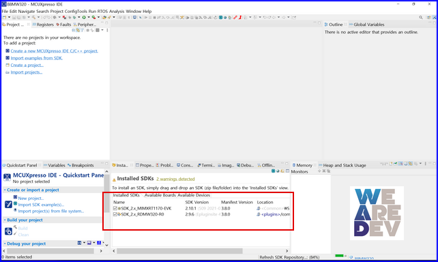This screenshot has width=438, height=262.
Task: Open the Faults tab
Action: point(63,25)
